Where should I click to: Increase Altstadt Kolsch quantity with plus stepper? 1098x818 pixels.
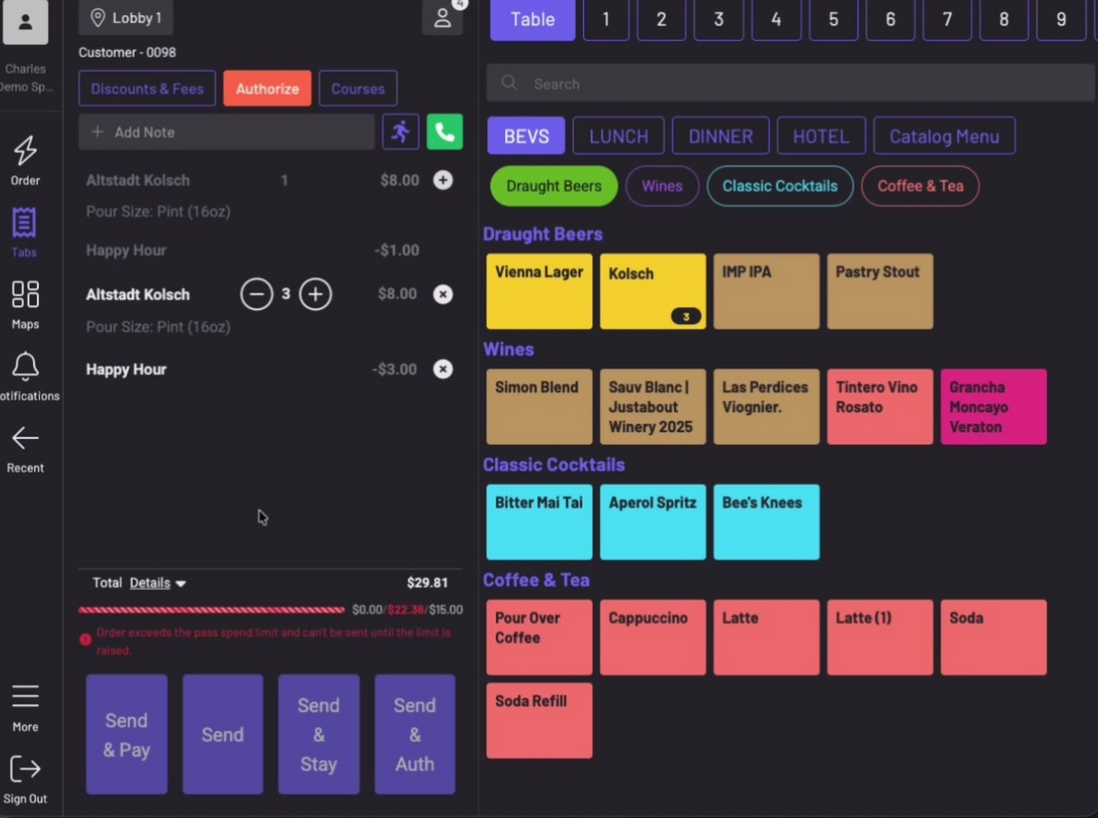(x=315, y=294)
